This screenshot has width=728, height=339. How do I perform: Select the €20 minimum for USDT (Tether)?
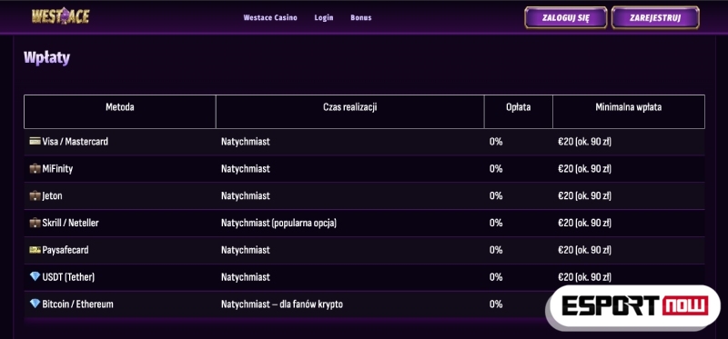pyautogui.click(x=584, y=277)
